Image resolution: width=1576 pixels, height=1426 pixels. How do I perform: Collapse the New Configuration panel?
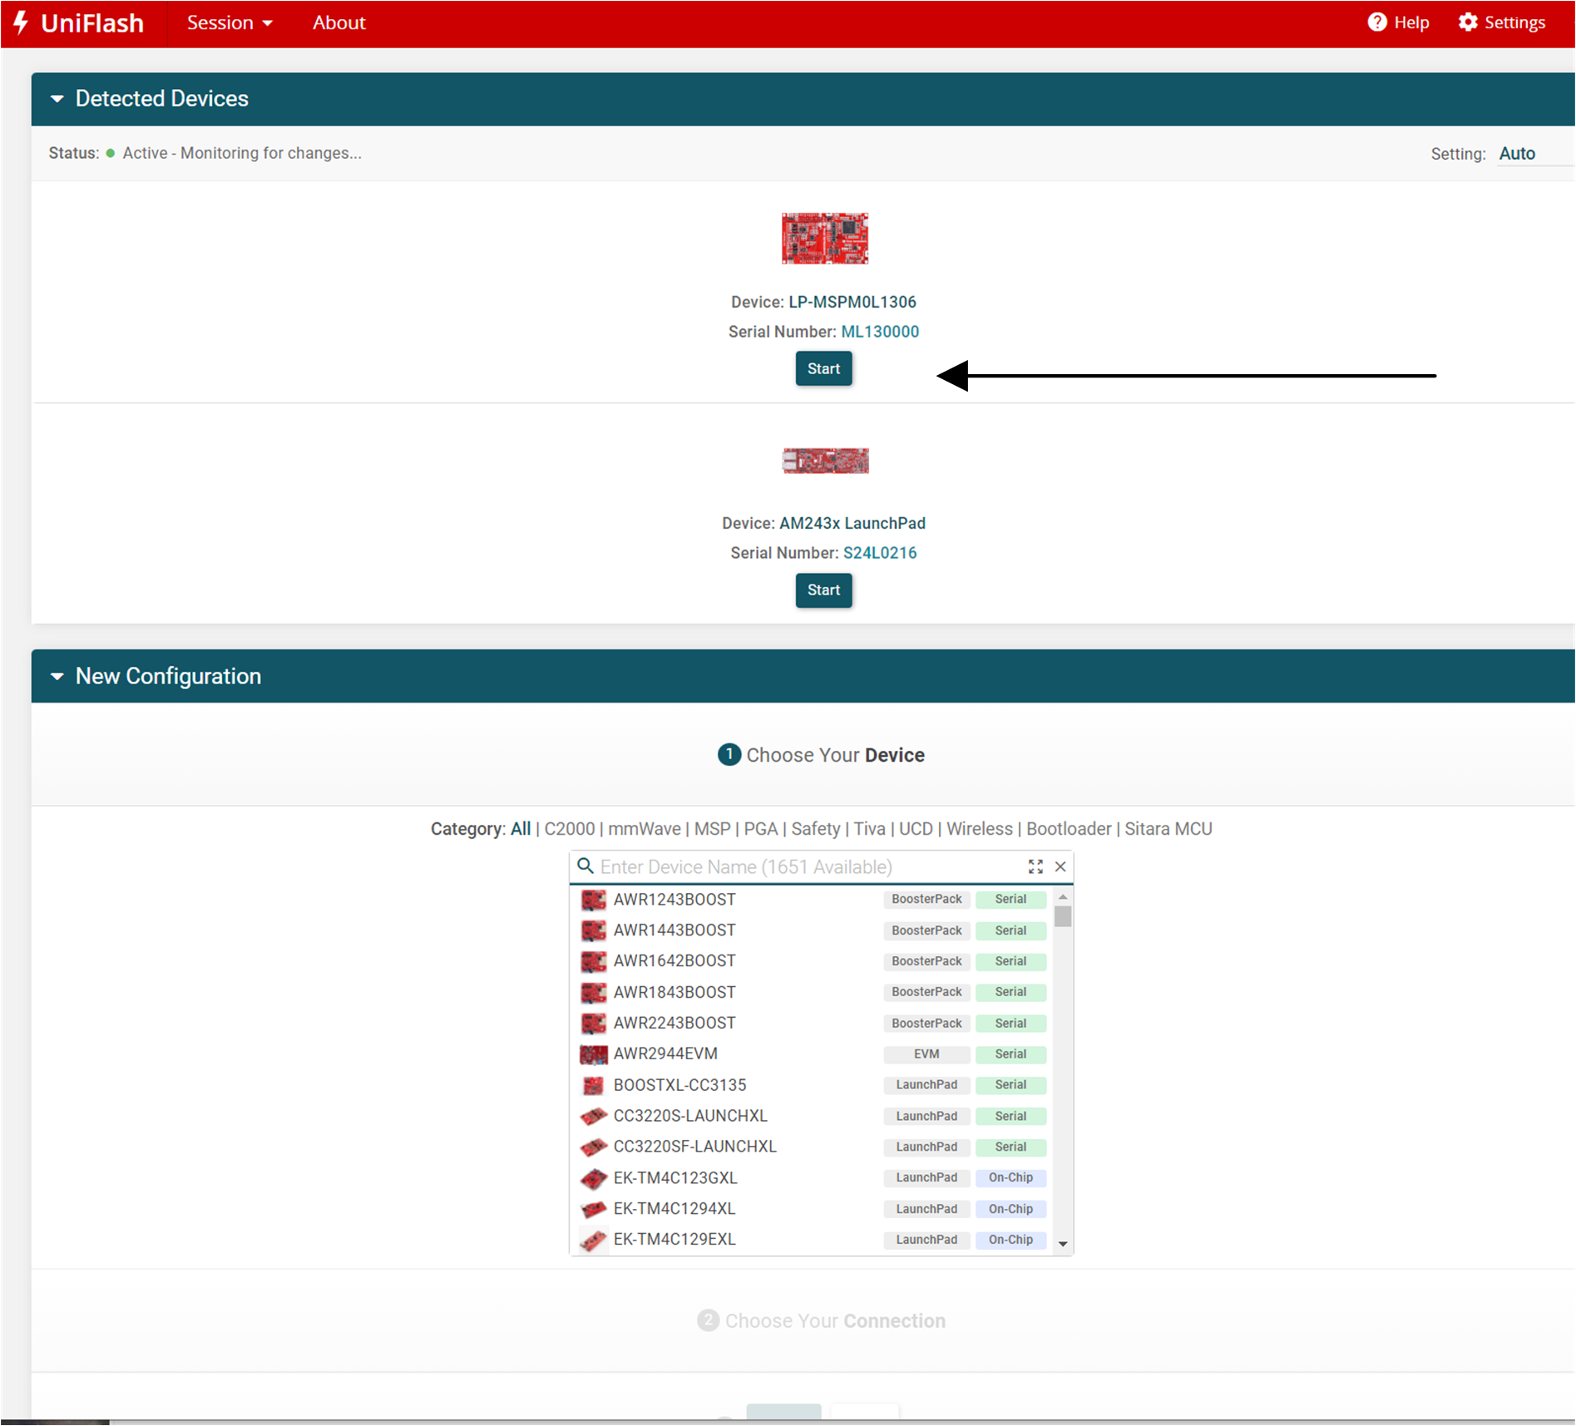pos(57,676)
